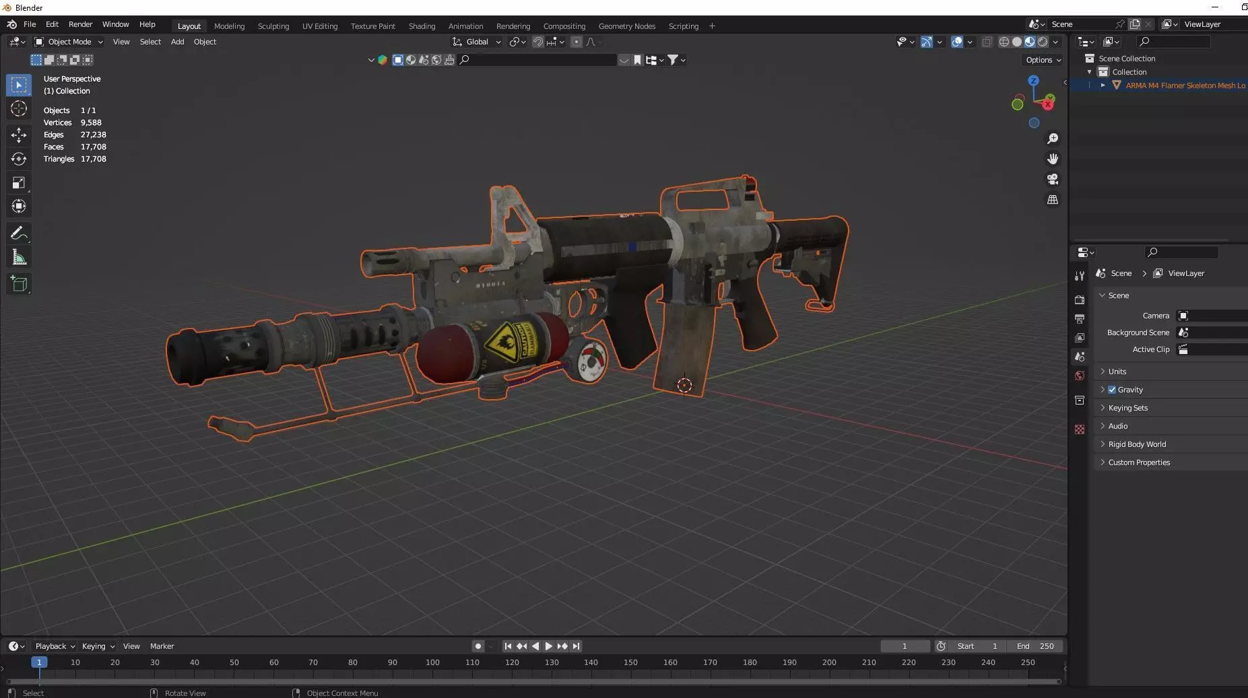Open the Output properties tab
This screenshot has width=1248, height=698.
(1080, 318)
